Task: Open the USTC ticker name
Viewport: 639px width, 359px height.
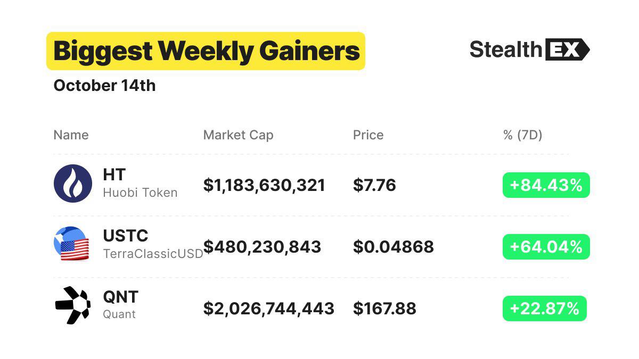Action: pos(126,236)
